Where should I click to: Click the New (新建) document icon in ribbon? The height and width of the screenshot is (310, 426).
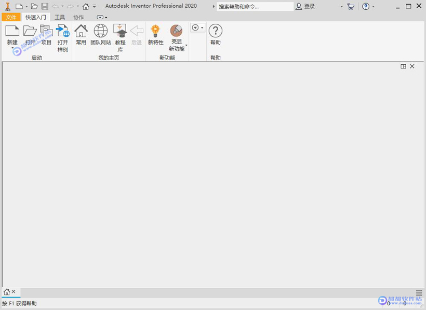pos(12,31)
